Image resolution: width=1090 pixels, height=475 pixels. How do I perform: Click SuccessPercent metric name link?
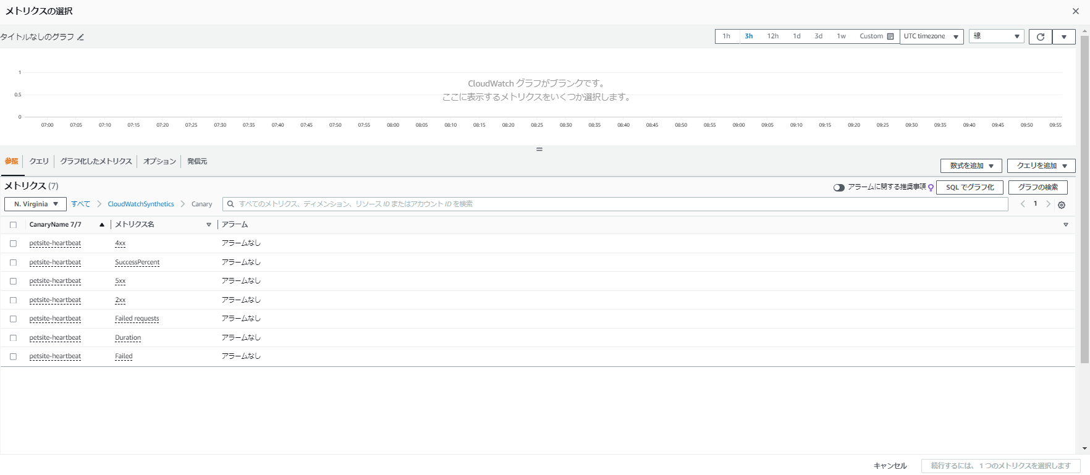[137, 263]
